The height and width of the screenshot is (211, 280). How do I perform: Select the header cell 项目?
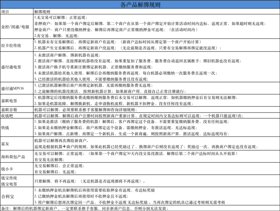click(17, 12)
